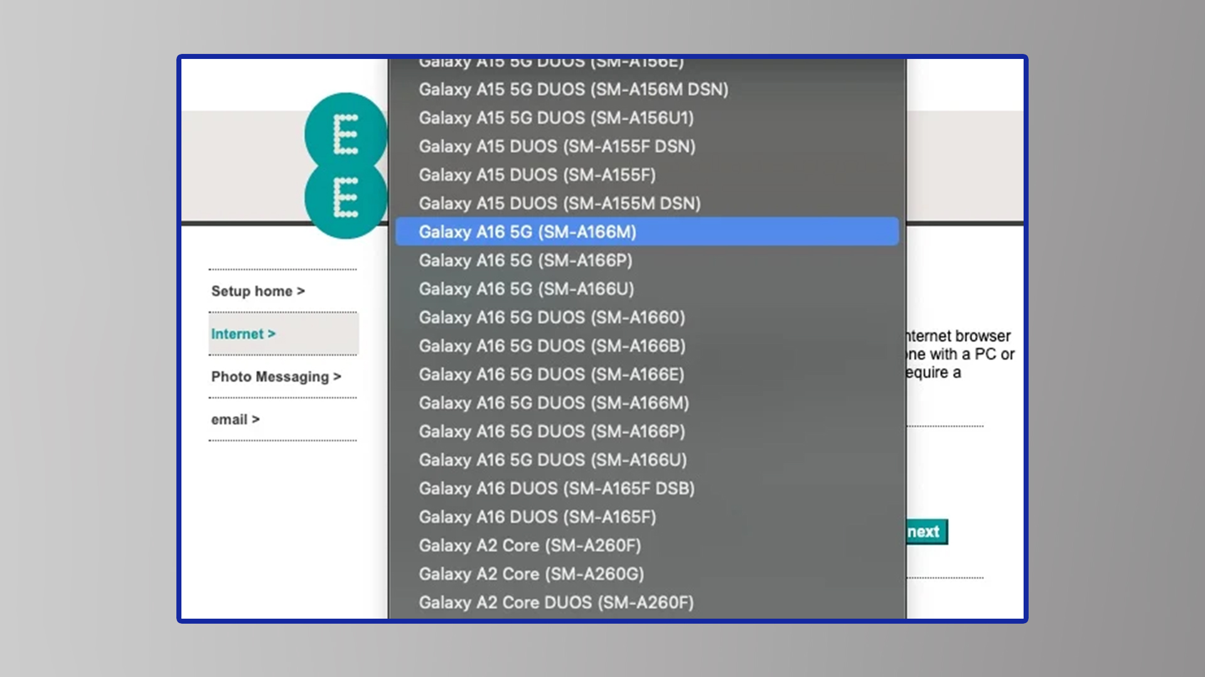This screenshot has width=1205, height=677.
Task: Click the teal next button
Action: pyautogui.click(x=926, y=532)
